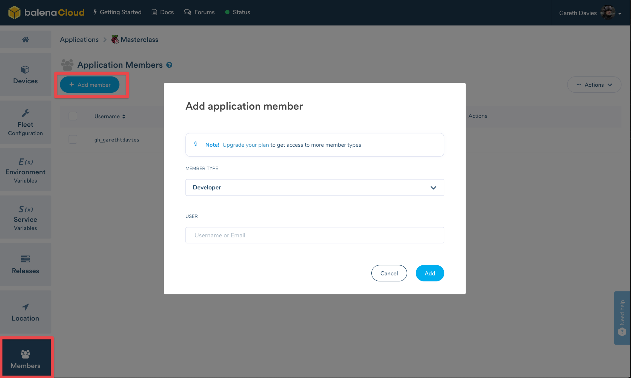Open the Devices cube icon
The height and width of the screenshot is (378, 631).
click(x=25, y=70)
